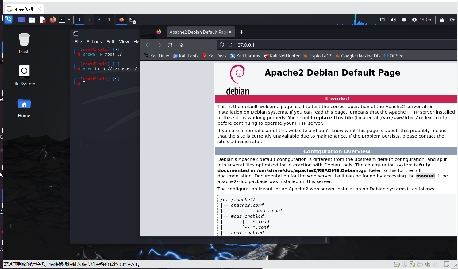
Task: Click the address bar showing 127.0.0.1
Action: [x=337, y=45]
